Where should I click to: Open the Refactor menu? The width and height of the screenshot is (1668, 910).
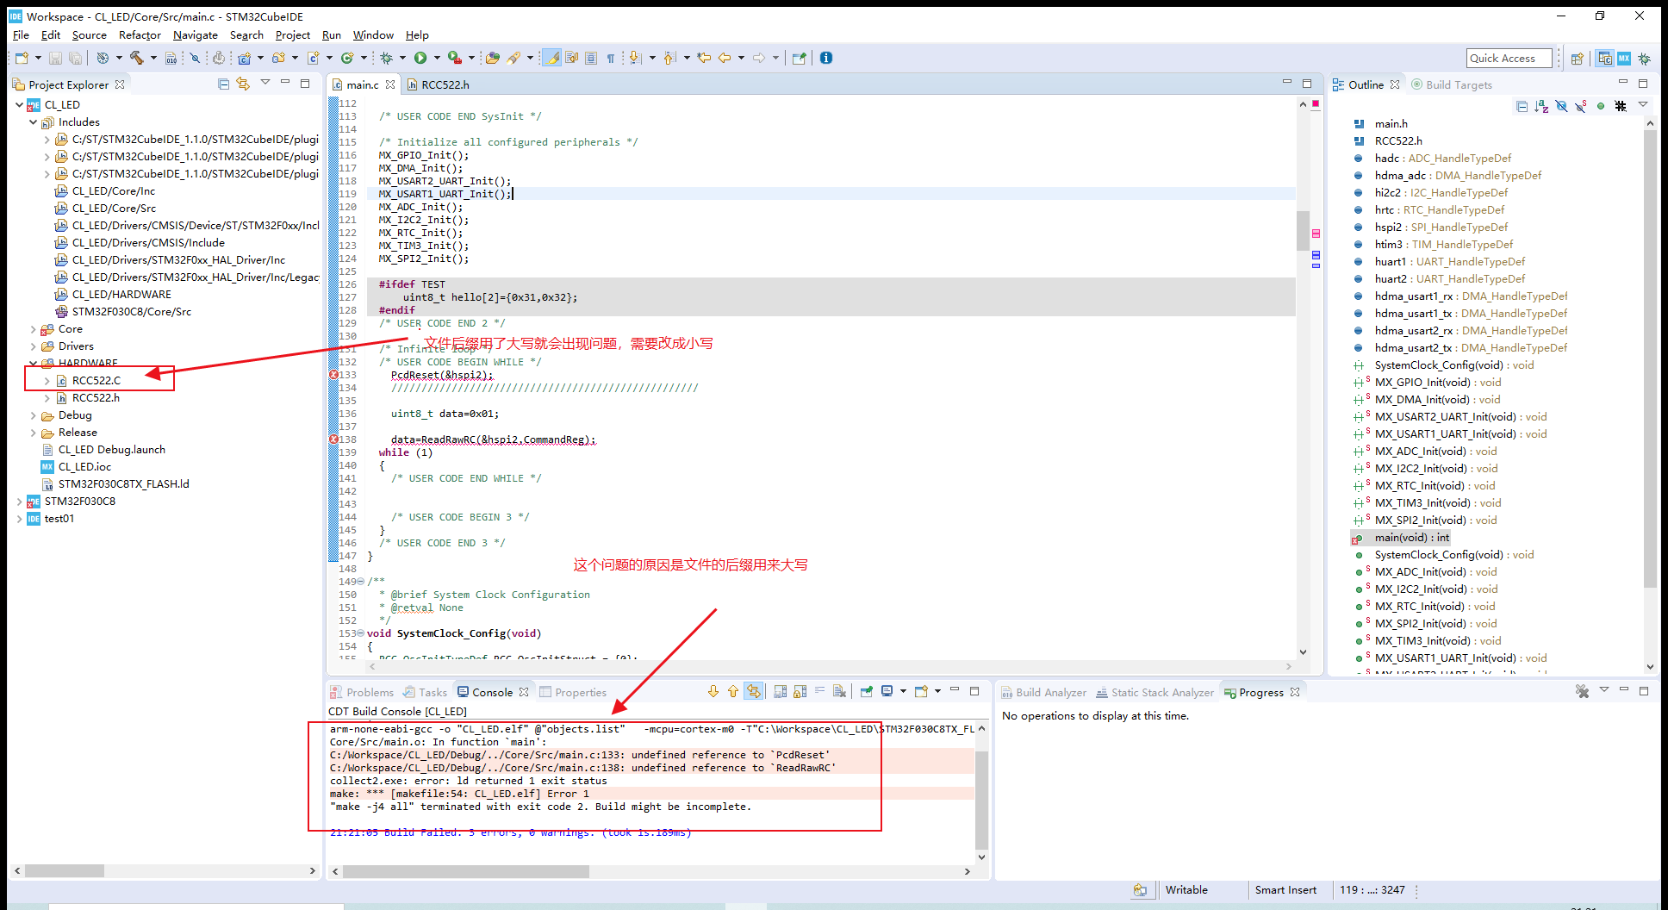click(140, 35)
